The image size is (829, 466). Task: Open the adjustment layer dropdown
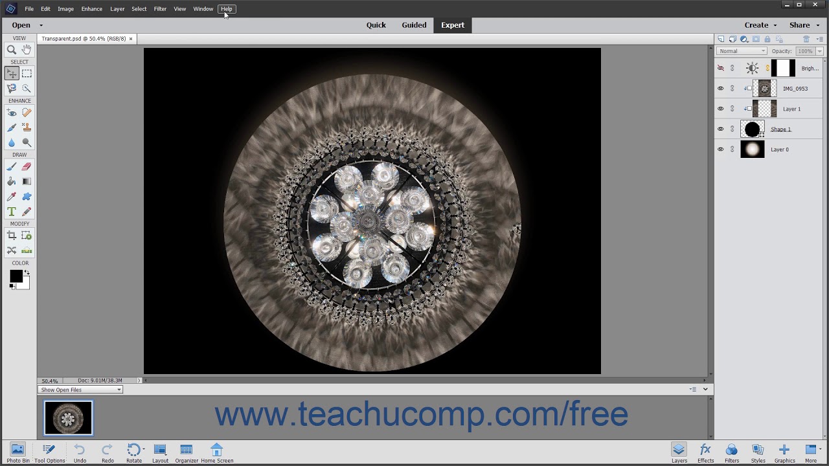click(744, 39)
